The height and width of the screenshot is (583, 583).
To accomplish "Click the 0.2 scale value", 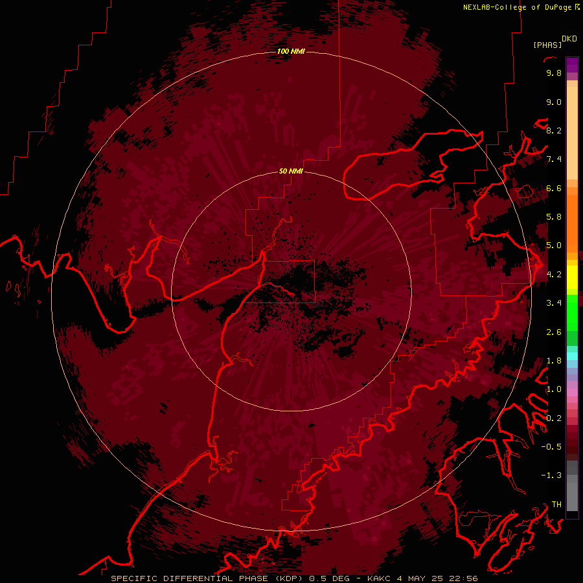I will point(554,418).
